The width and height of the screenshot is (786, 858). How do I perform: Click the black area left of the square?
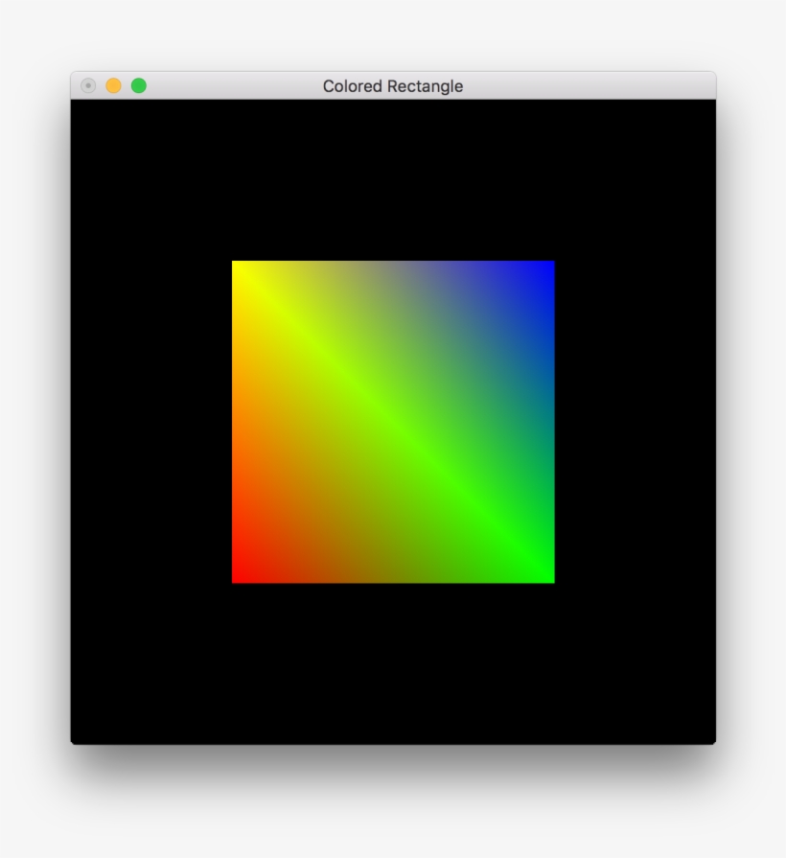click(x=144, y=422)
